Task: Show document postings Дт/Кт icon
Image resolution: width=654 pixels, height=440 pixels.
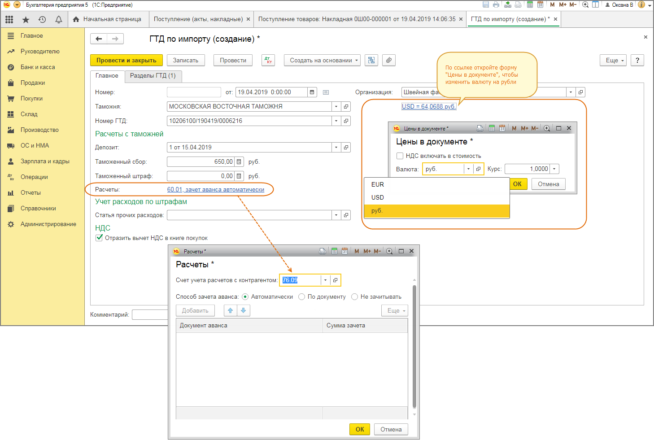Action: 268,60
